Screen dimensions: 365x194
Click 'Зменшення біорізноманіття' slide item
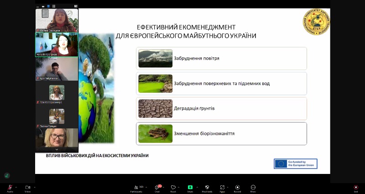[x=221, y=133]
